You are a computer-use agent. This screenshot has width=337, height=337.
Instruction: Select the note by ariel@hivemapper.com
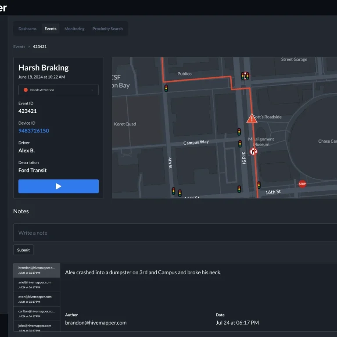pyautogui.click(x=36, y=284)
